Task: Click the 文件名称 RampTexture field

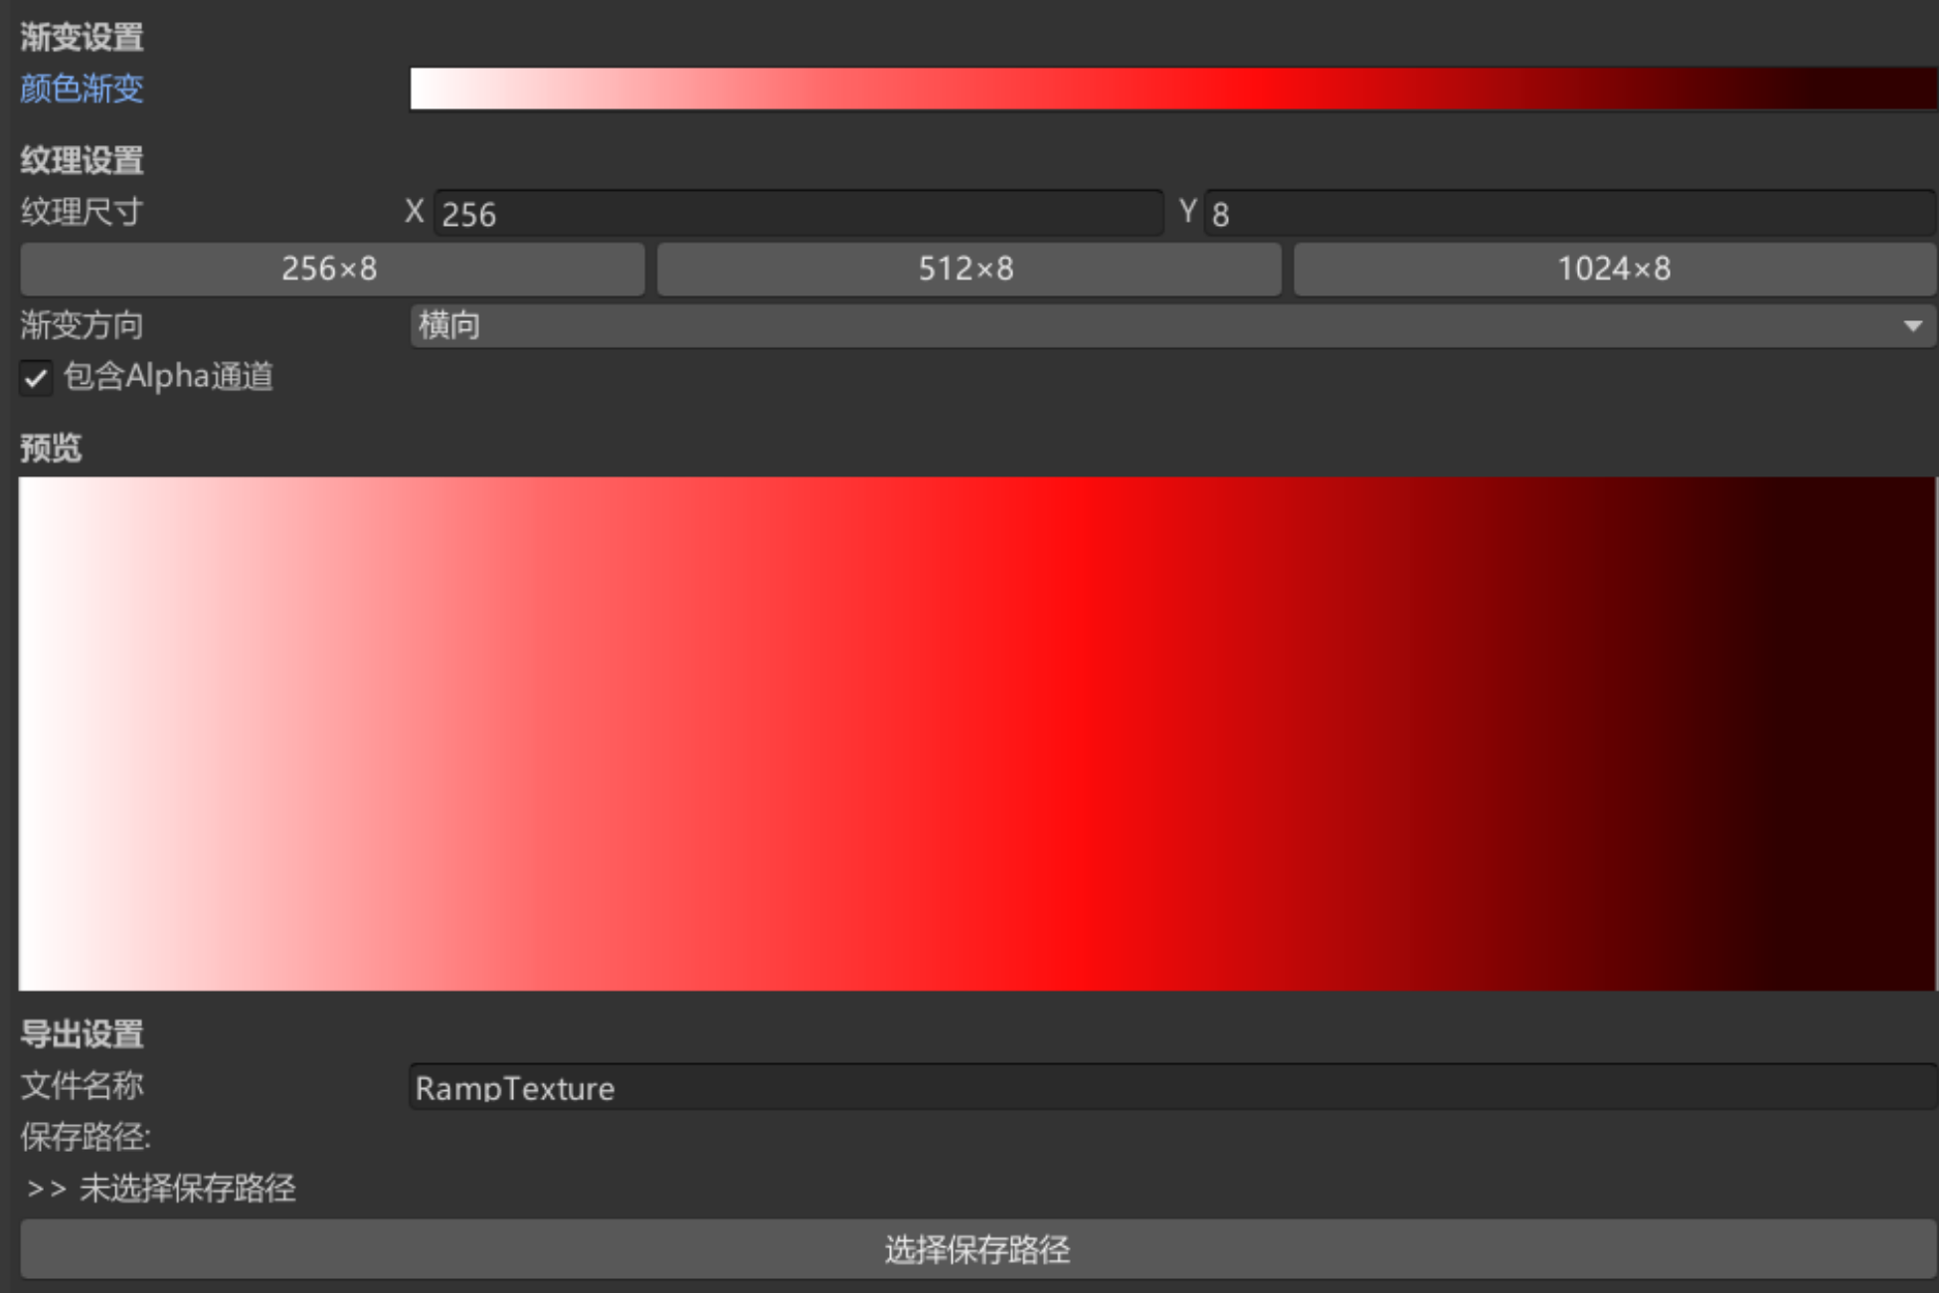Action: 1173,1087
